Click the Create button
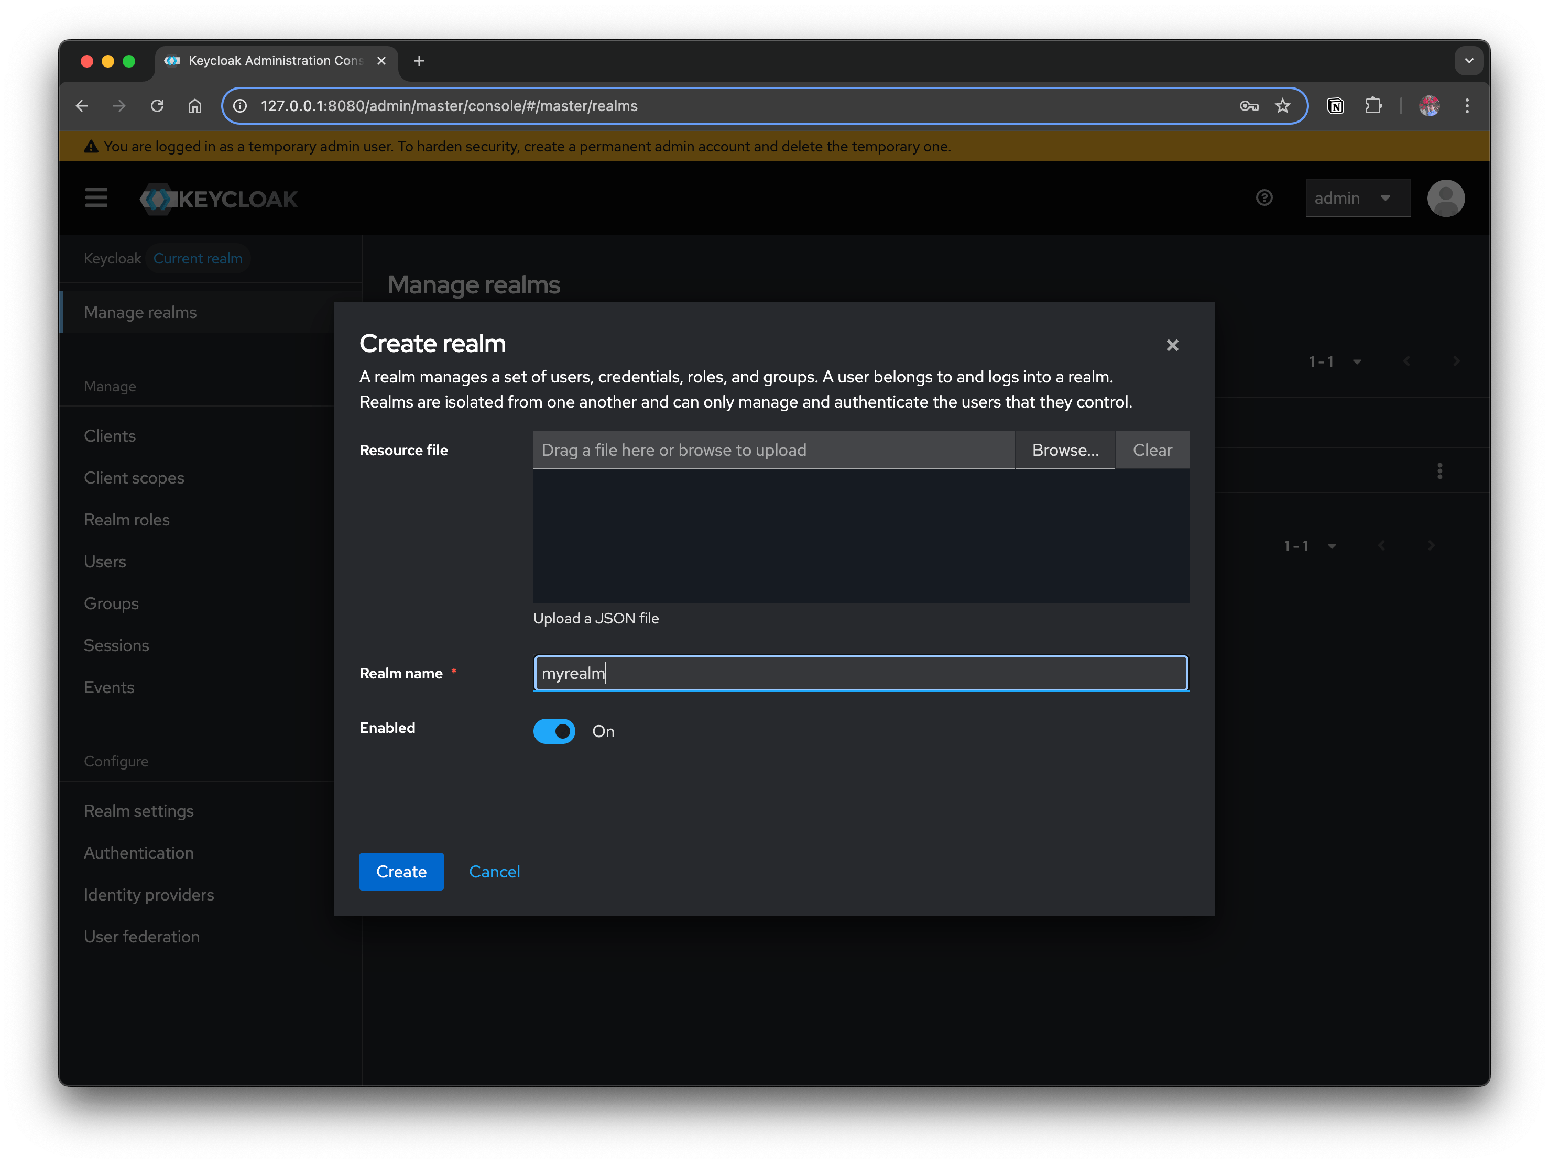1549x1164 pixels. pos(401,871)
